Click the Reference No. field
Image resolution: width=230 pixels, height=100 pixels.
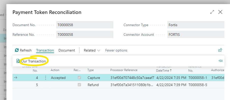point(85,35)
